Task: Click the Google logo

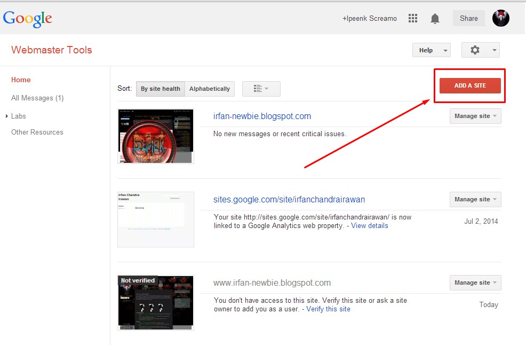Action: (x=28, y=19)
